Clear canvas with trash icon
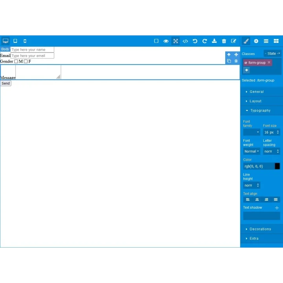 point(224,41)
